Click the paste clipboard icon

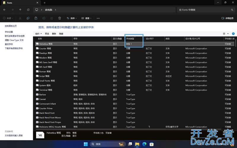tap(36, 18)
